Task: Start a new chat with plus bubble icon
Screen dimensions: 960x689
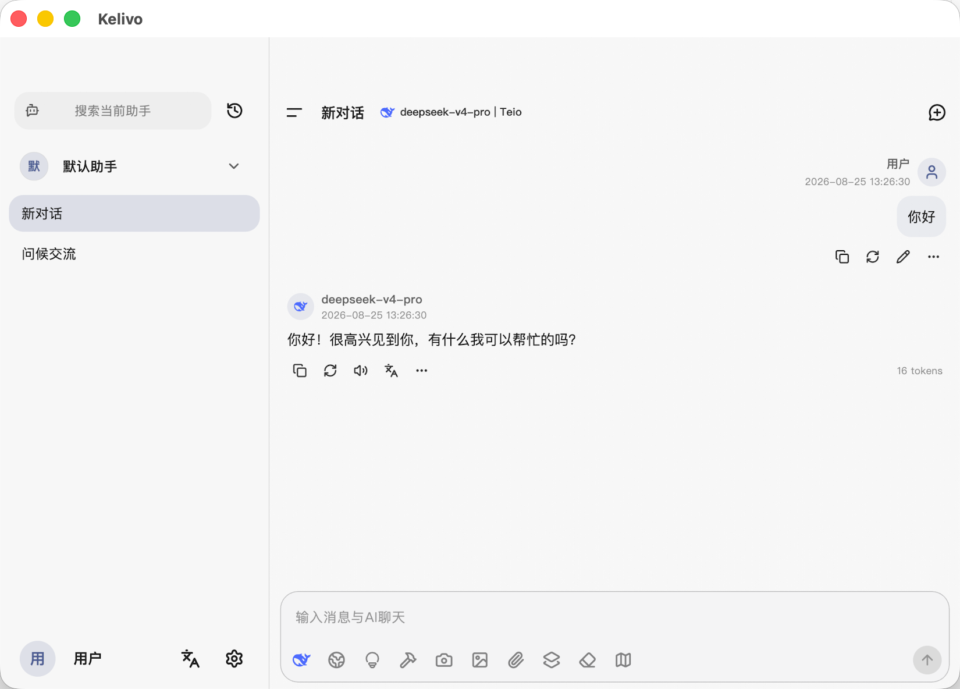Action: [937, 112]
